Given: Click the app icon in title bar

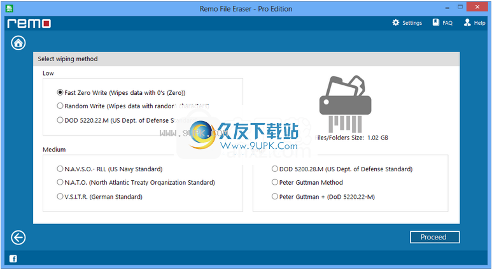Looking at the screenshot, I should pos(9,8).
